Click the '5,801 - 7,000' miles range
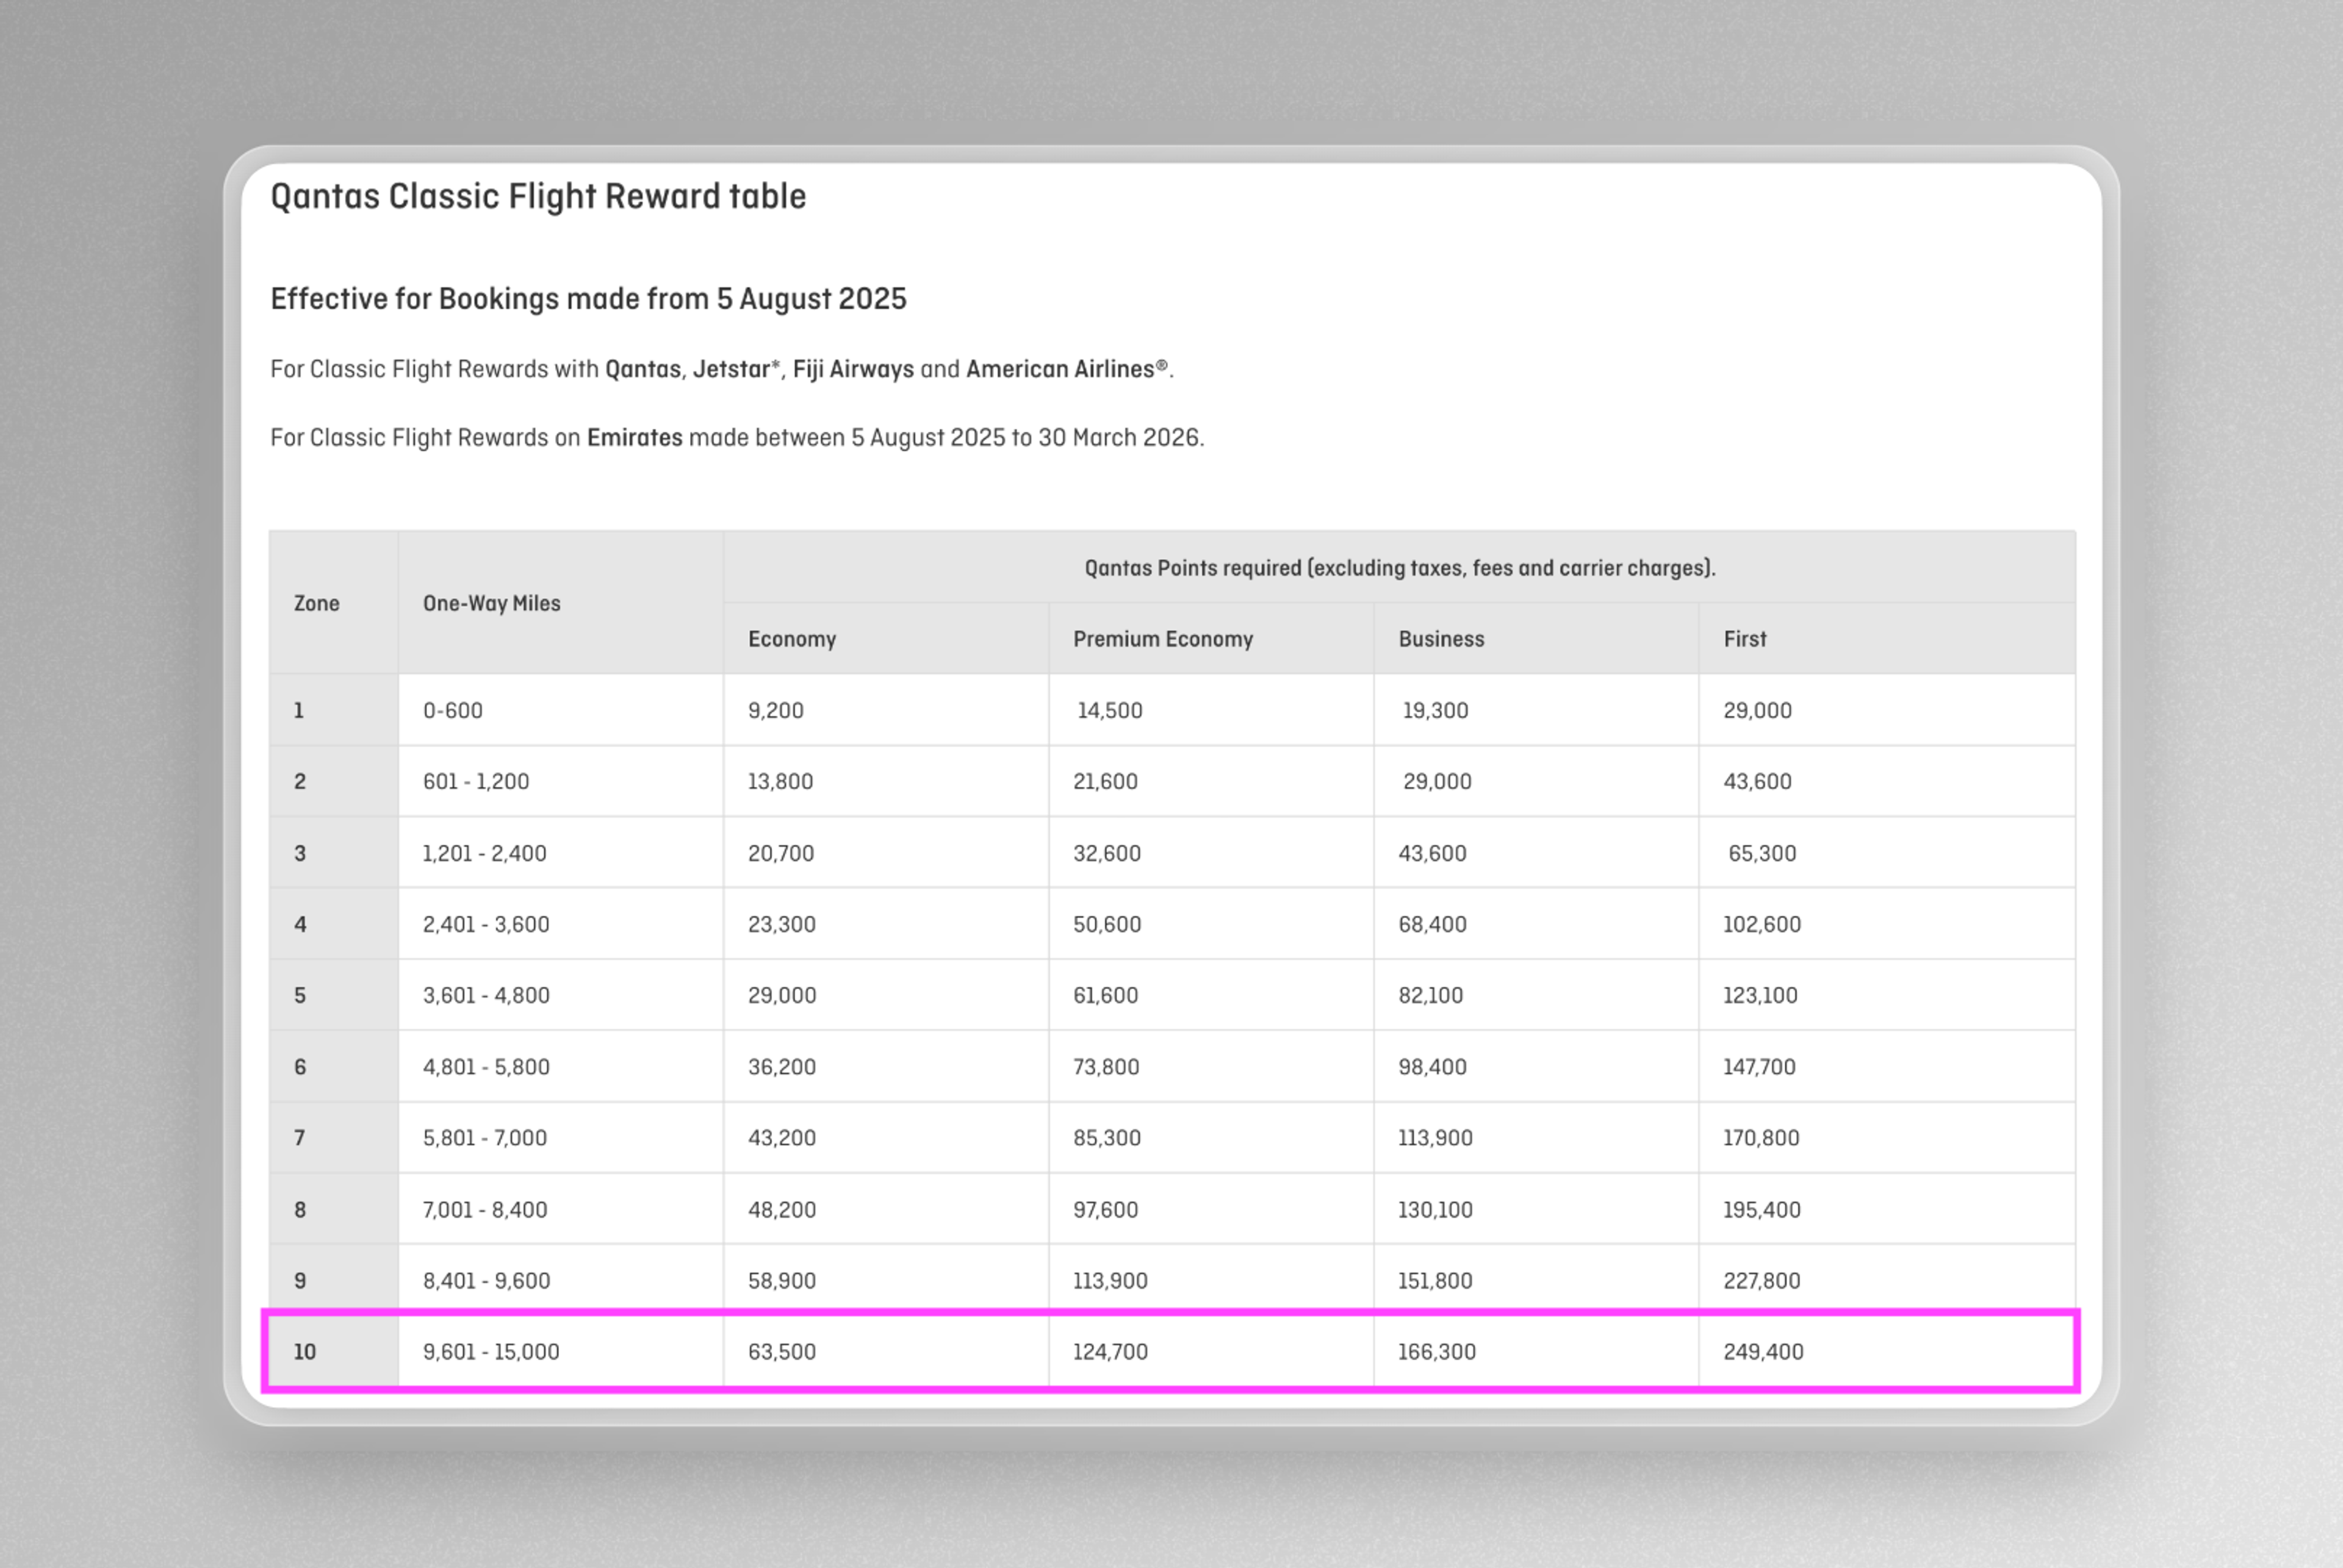Viewport: 2343px width, 1568px height. pos(485,1138)
